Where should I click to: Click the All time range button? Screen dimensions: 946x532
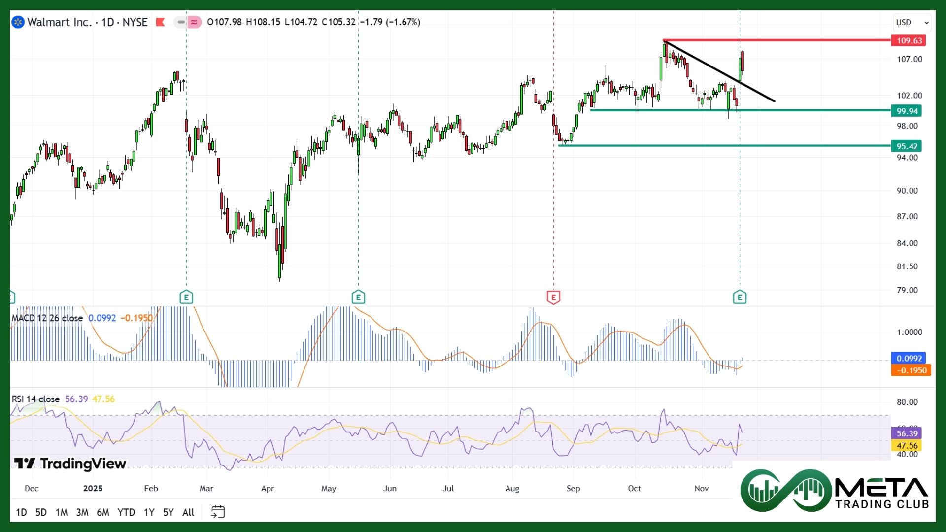(x=188, y=512)
